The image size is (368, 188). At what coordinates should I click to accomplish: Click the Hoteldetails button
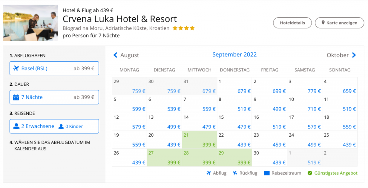[292, 23]
